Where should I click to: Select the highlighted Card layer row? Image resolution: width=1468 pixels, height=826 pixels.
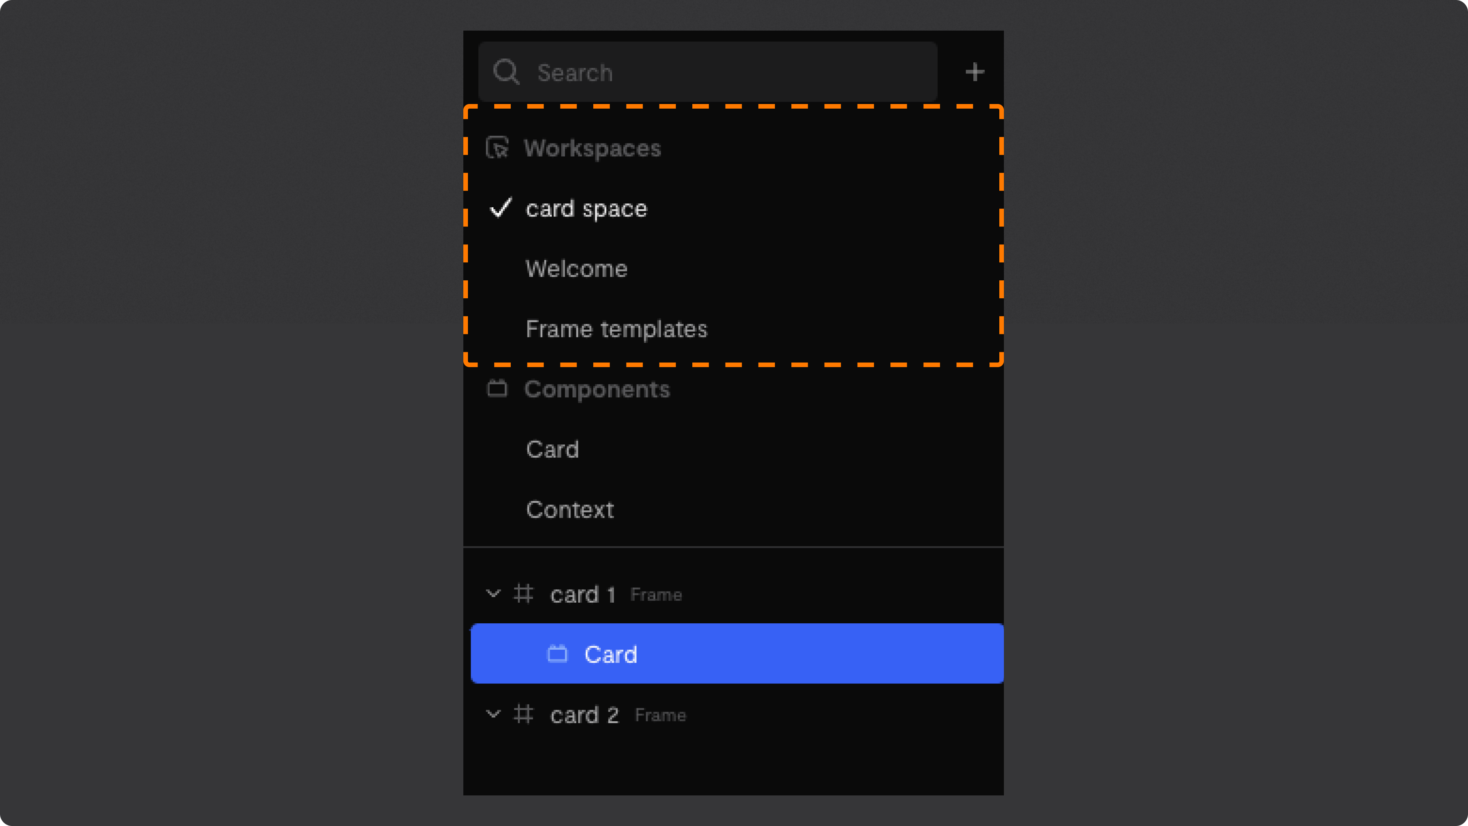(x=737, y=654)
